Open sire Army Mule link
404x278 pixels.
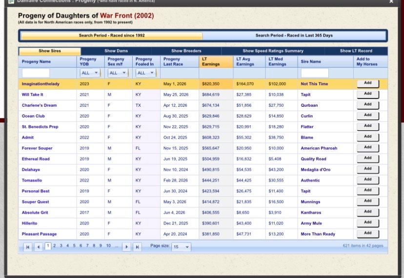point(311,223)
